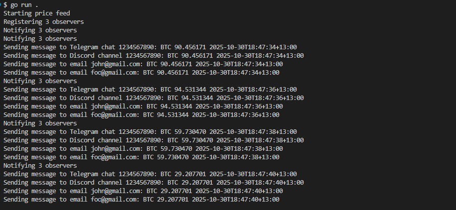This screenshot has width=456, height=210.
Task: Click the dollar sign shell prompt
Action: tap(5, 4)
